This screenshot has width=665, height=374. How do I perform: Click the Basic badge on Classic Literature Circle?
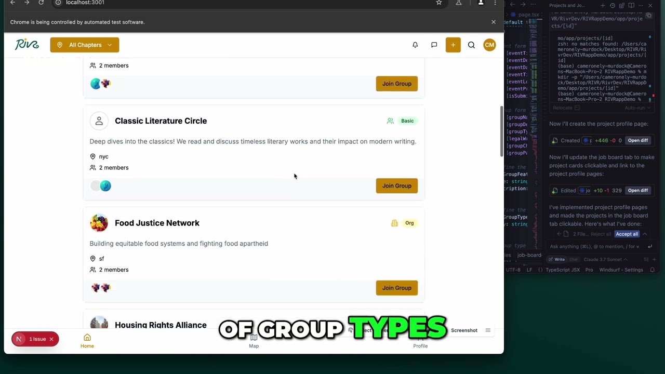click(x=407, y=121)
